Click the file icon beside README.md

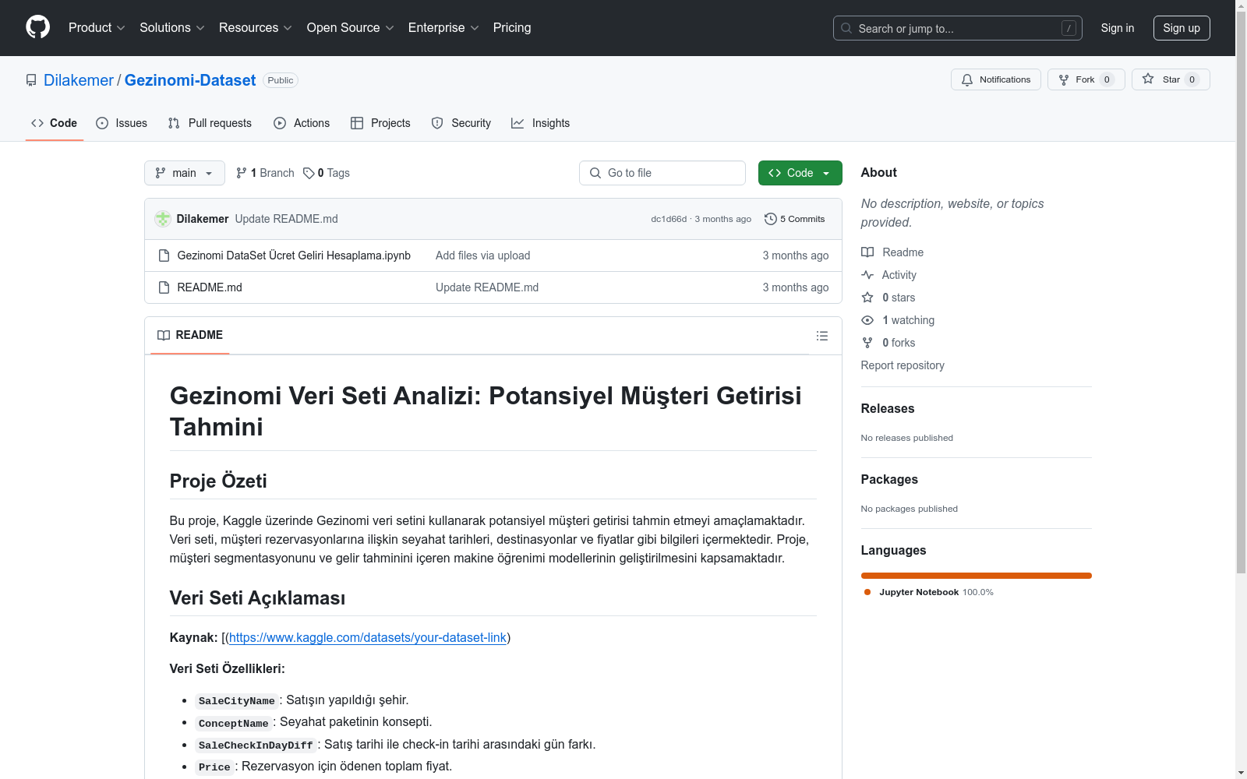164,287
